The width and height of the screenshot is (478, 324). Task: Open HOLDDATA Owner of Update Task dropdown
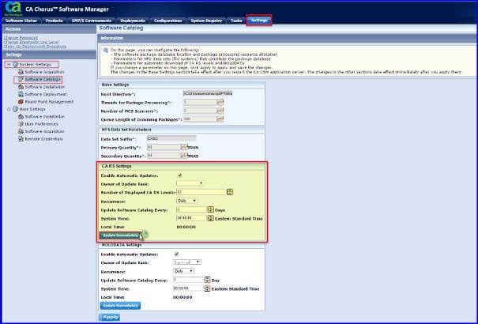tap(187, 262)
